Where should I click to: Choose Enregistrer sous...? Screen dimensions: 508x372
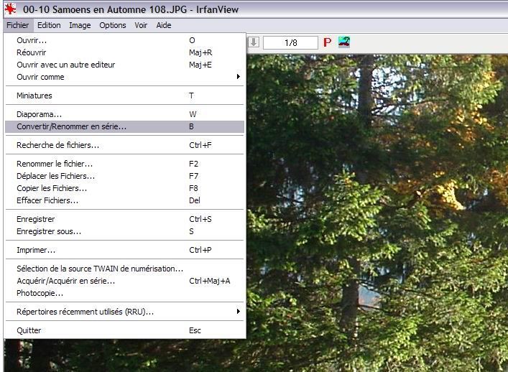[x=125, y=231]
